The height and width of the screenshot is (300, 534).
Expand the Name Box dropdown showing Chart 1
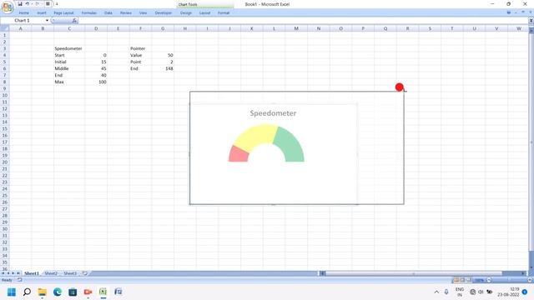coord(47,20)
